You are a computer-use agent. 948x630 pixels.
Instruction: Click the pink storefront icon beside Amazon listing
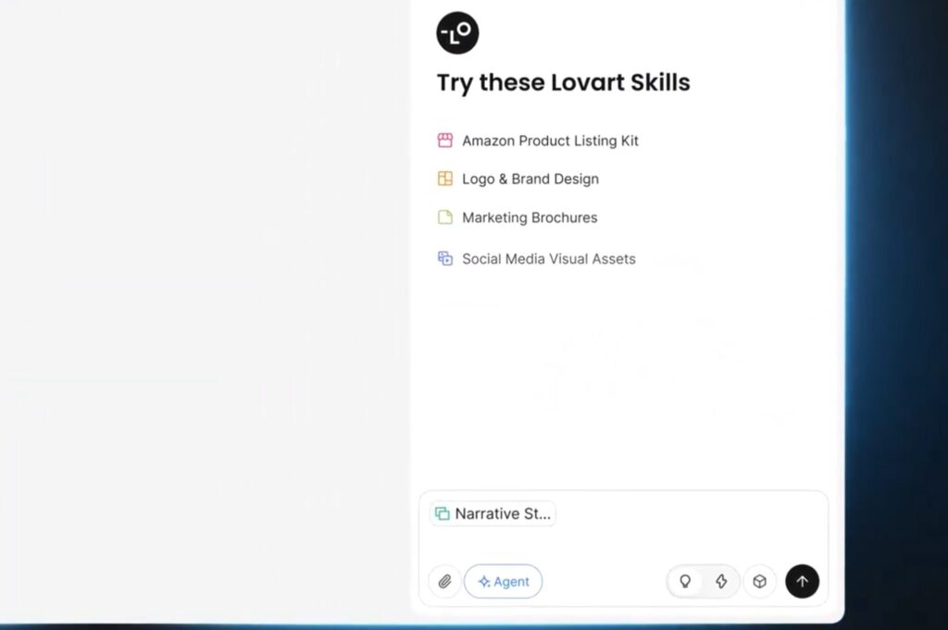coord(445,141)
